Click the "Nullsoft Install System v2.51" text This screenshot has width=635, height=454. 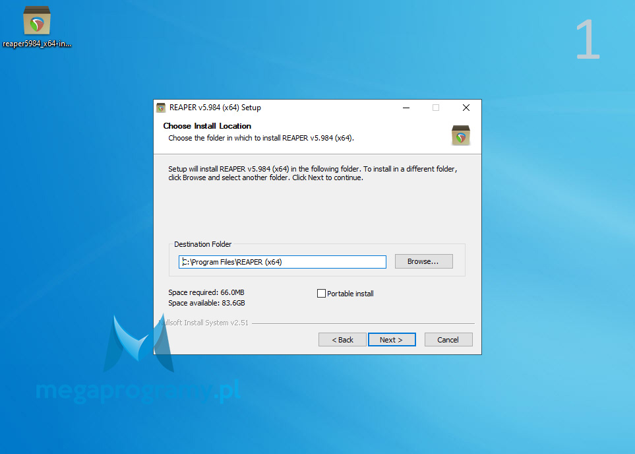203,323
